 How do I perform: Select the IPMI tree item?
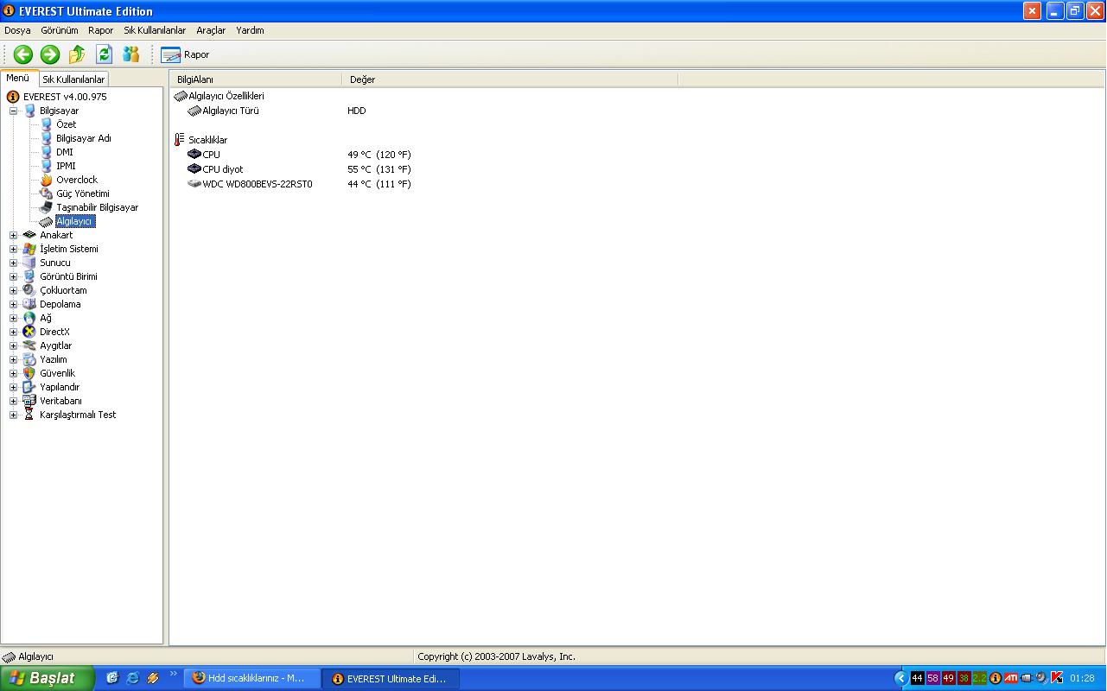click(66, 166)
